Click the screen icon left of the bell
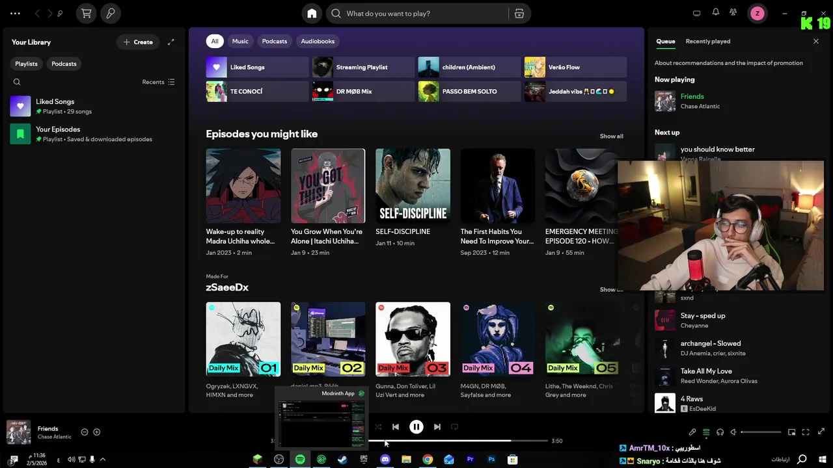The width and height of the screenshot is (833, 468). [x=696, y=13]
